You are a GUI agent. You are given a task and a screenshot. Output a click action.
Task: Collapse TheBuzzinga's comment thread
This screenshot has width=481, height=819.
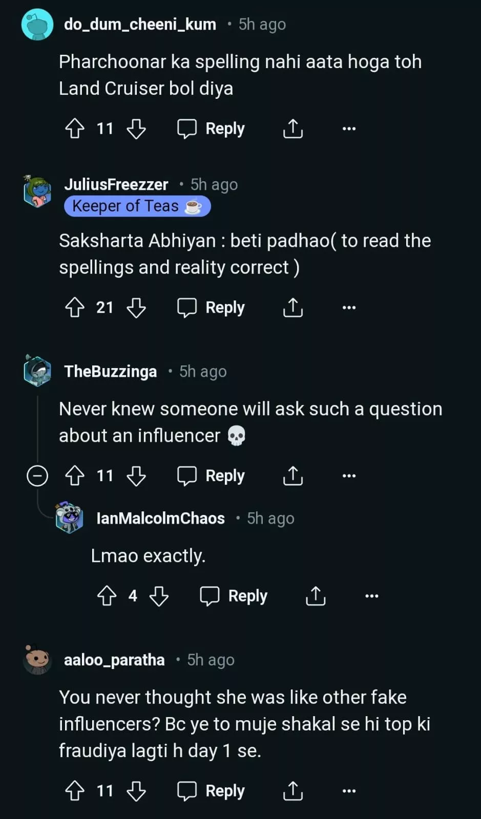(x=37, y=476)
